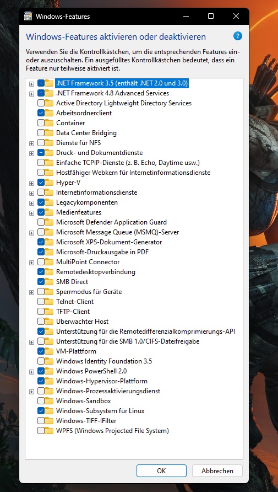Image resolution: width=278 pixels, height=492 pixels.
Task: Minimize the Windows-Features window
Action: coord(186,16)
